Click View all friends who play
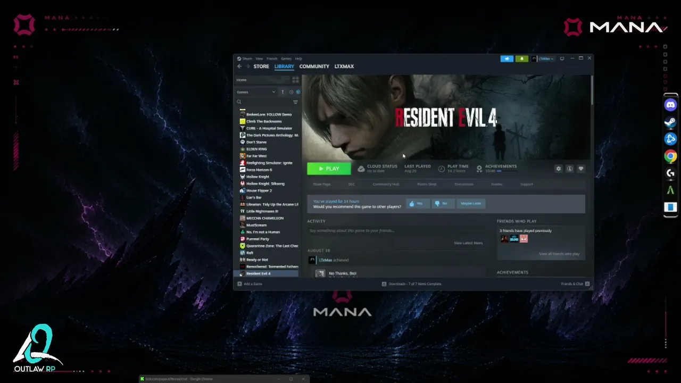681x383 pixels. (559, 254)
